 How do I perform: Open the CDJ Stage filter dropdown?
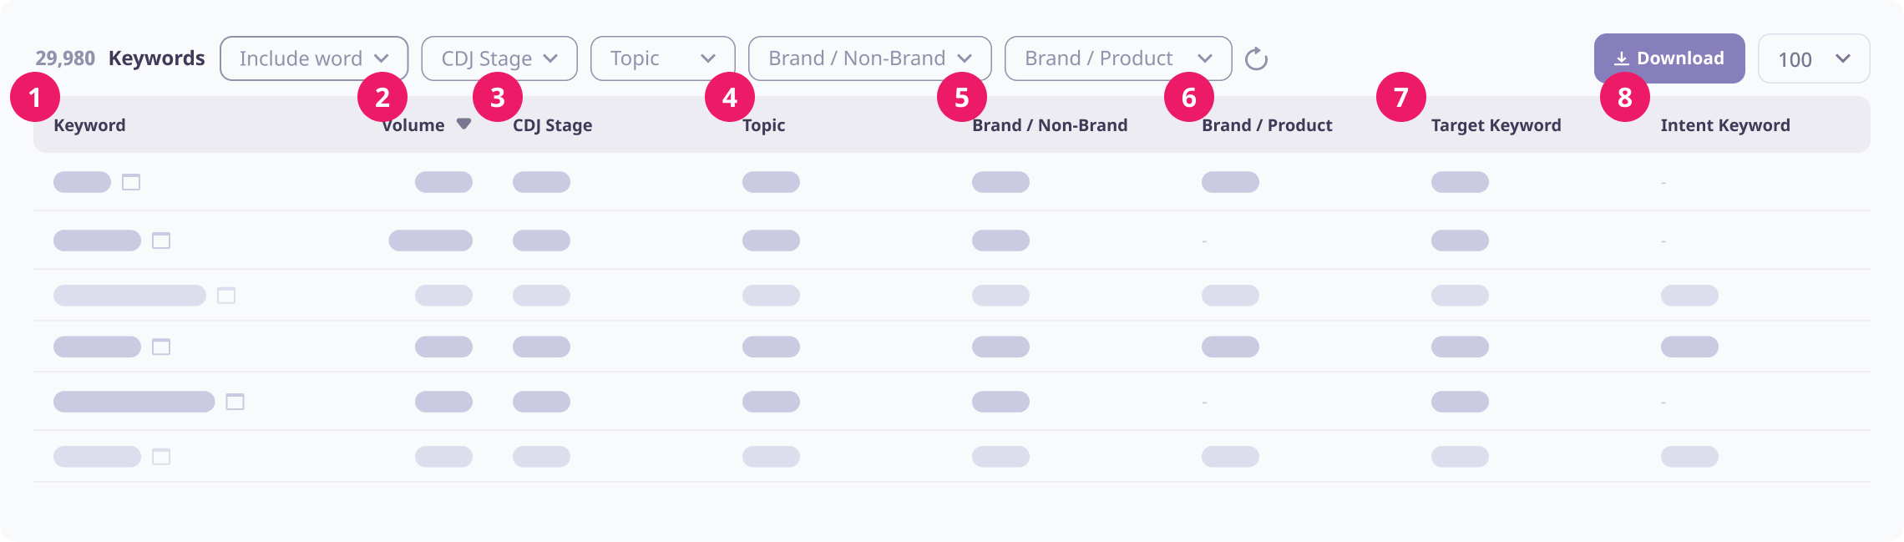click(499, 58)
